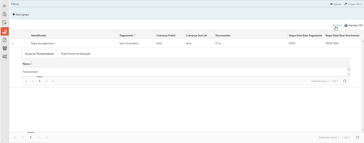Refresh the inner Transportadores grid
Screen dimensions: 364x143
tap(344, 81)
